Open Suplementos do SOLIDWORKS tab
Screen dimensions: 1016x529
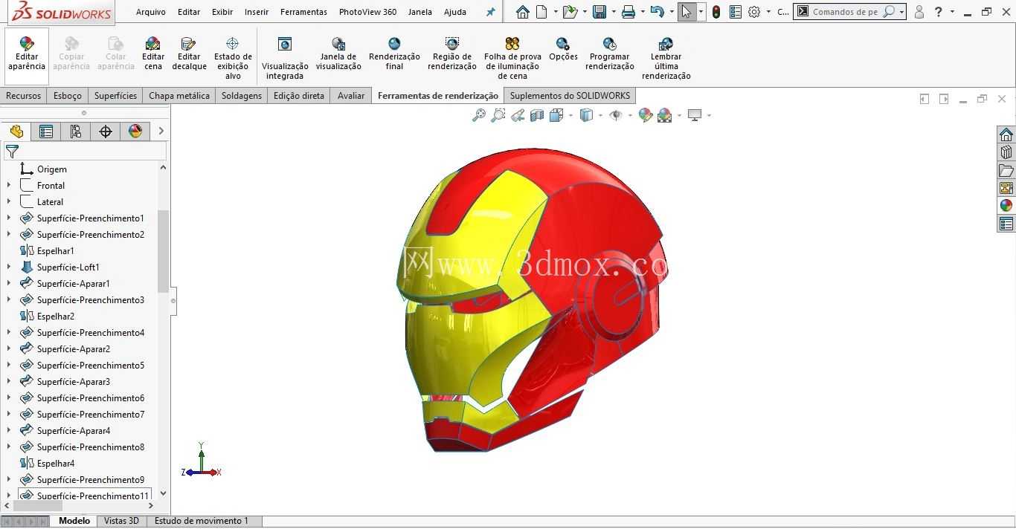point(570,96)
